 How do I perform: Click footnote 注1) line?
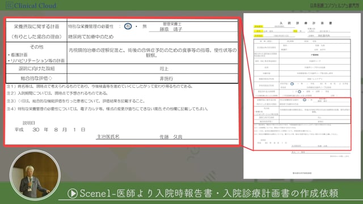coord(100,86)
